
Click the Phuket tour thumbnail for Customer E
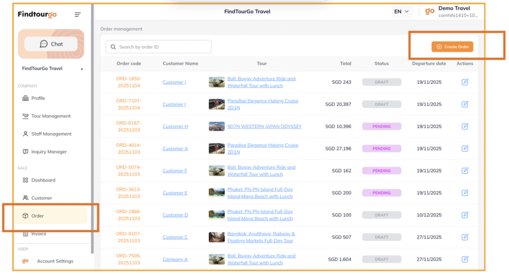pyautogui.click(x=217, y=193)
